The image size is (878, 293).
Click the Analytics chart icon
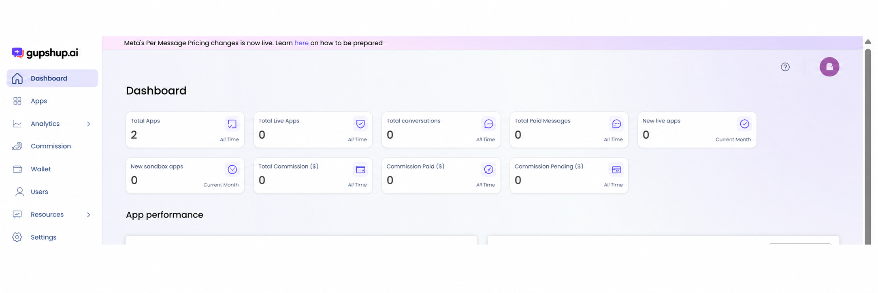point(17,124)
